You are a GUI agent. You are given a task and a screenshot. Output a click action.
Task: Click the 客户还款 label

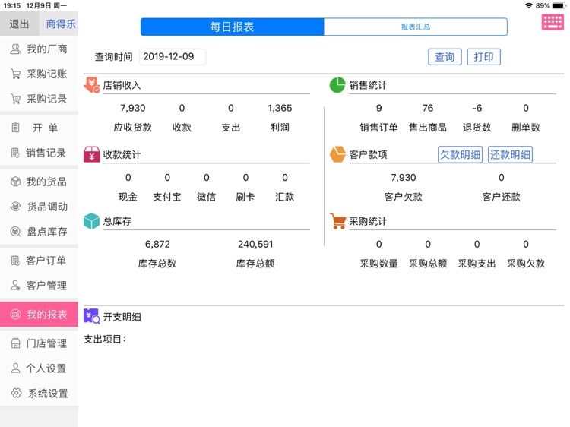[x=502, y=197]
